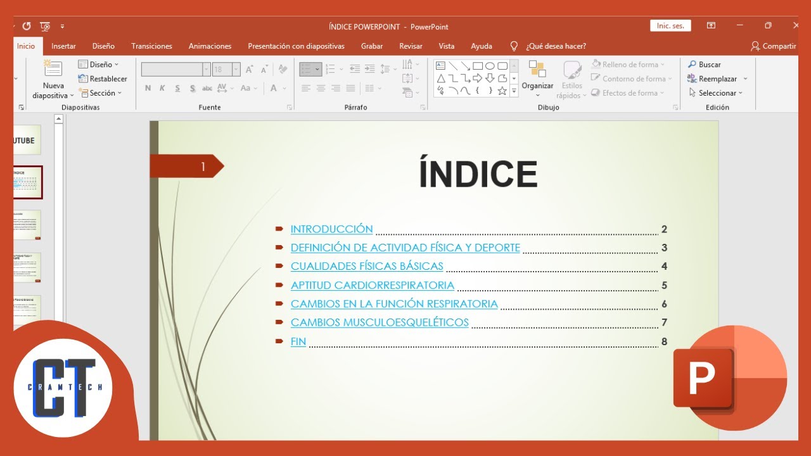811x456 pixels.
Task: Select the oval shape in the shapes gallery
Action: [x=490, y=66]
